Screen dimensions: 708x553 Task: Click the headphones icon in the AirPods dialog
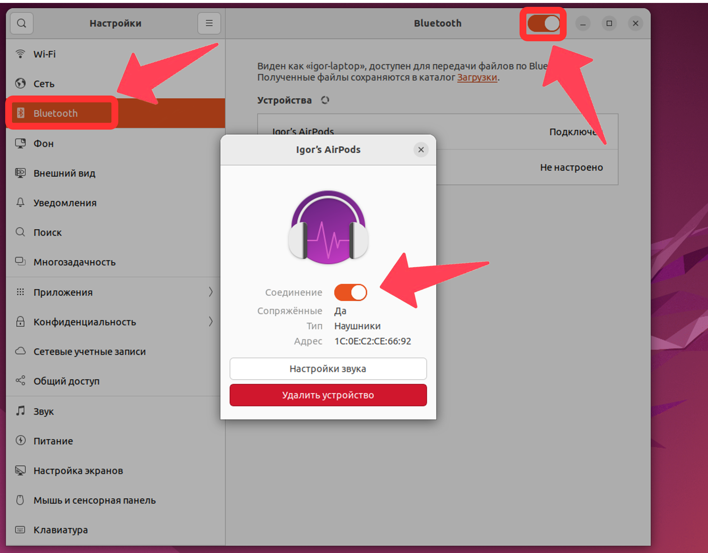(328, 227)
